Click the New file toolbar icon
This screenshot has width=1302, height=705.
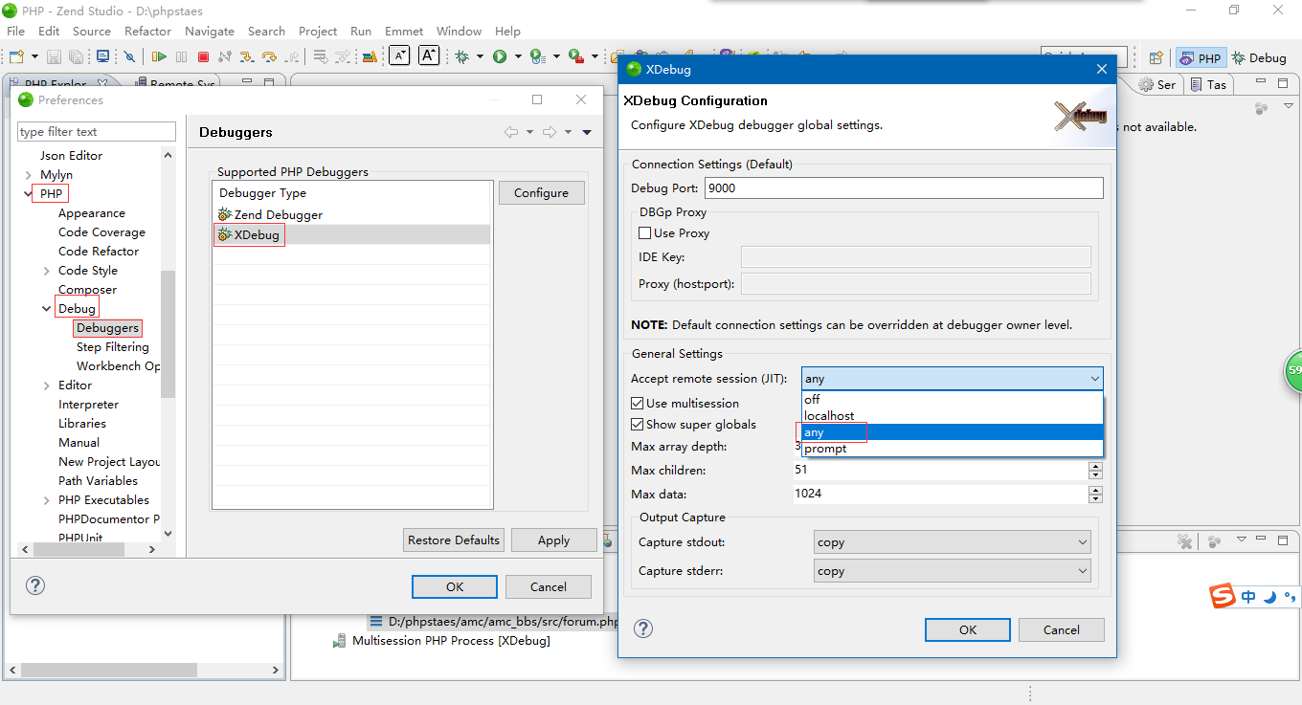click(x=16, y=56)
